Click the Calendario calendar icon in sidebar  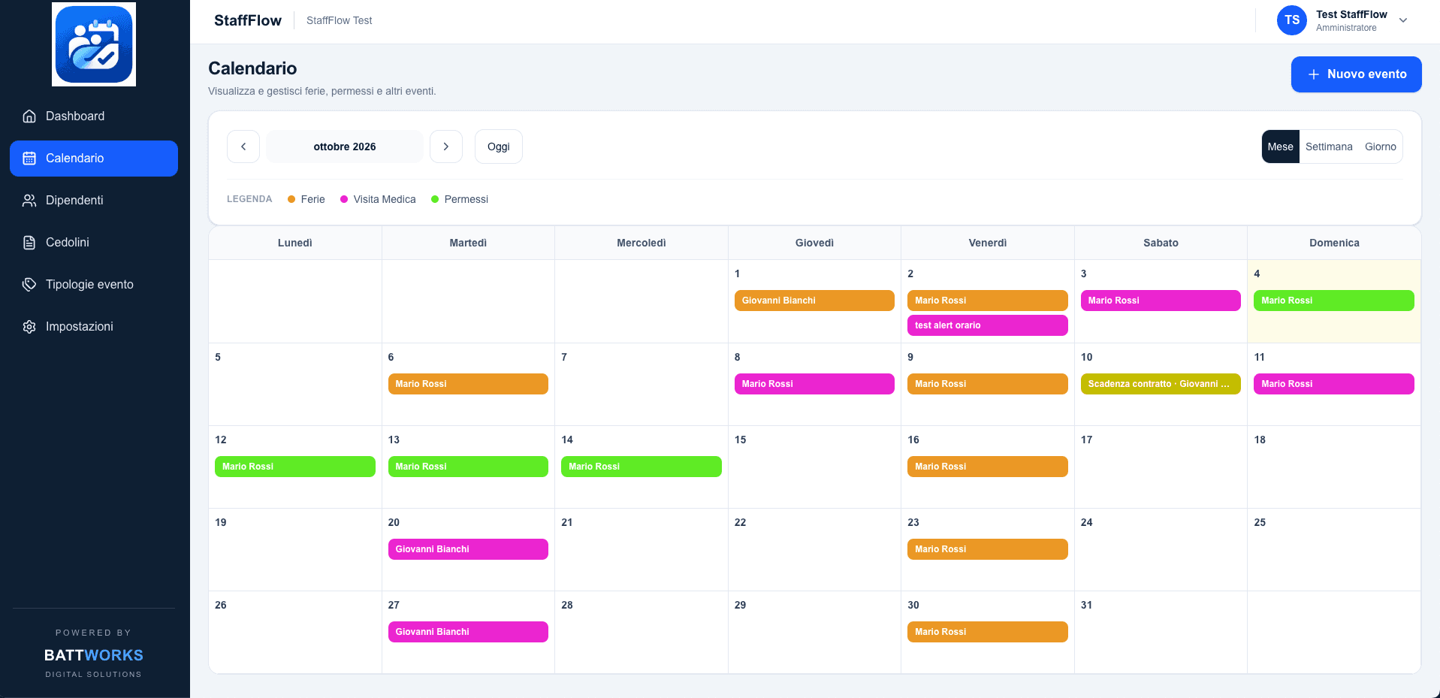pos(29,159)
